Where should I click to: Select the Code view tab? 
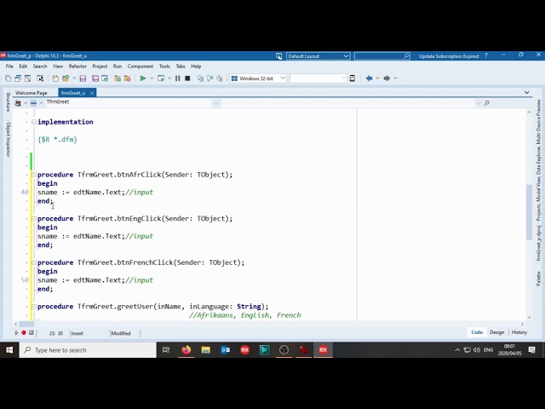pyautogui.click(x=477, y=332)
